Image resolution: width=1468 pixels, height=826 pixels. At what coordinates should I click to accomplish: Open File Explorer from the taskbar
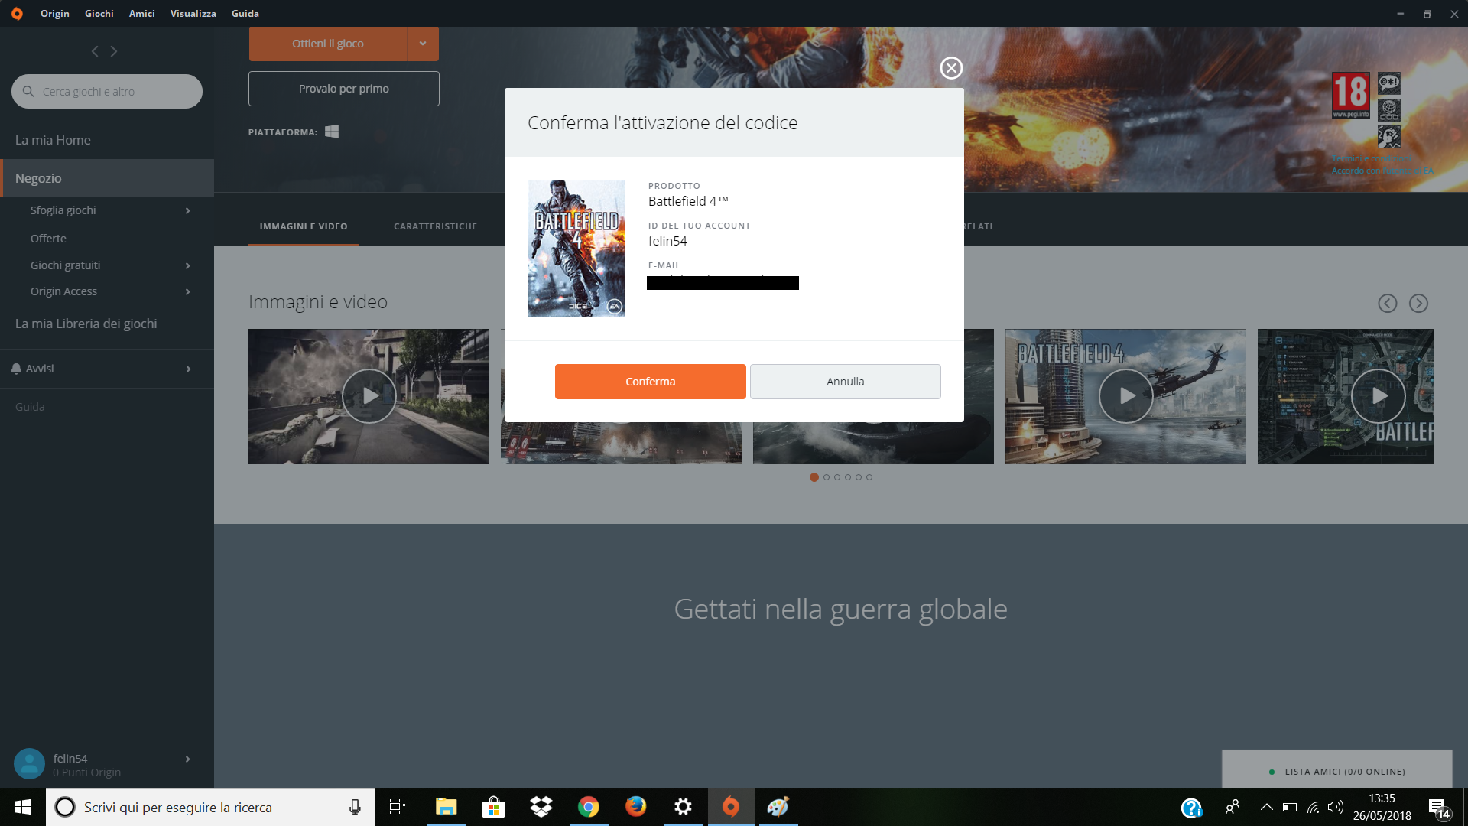coord(446,807)
